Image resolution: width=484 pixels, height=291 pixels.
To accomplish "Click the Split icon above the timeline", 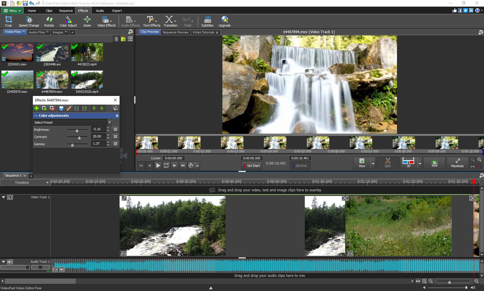I will pyautogui.click(x=387, y=163).
